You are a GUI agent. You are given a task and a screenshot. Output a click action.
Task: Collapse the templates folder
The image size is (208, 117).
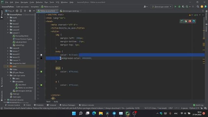tap(10, 82)
